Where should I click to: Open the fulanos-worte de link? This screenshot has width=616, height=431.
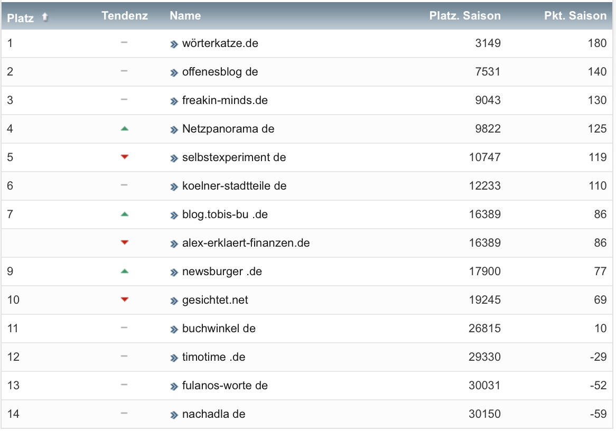tap(225, 386)
